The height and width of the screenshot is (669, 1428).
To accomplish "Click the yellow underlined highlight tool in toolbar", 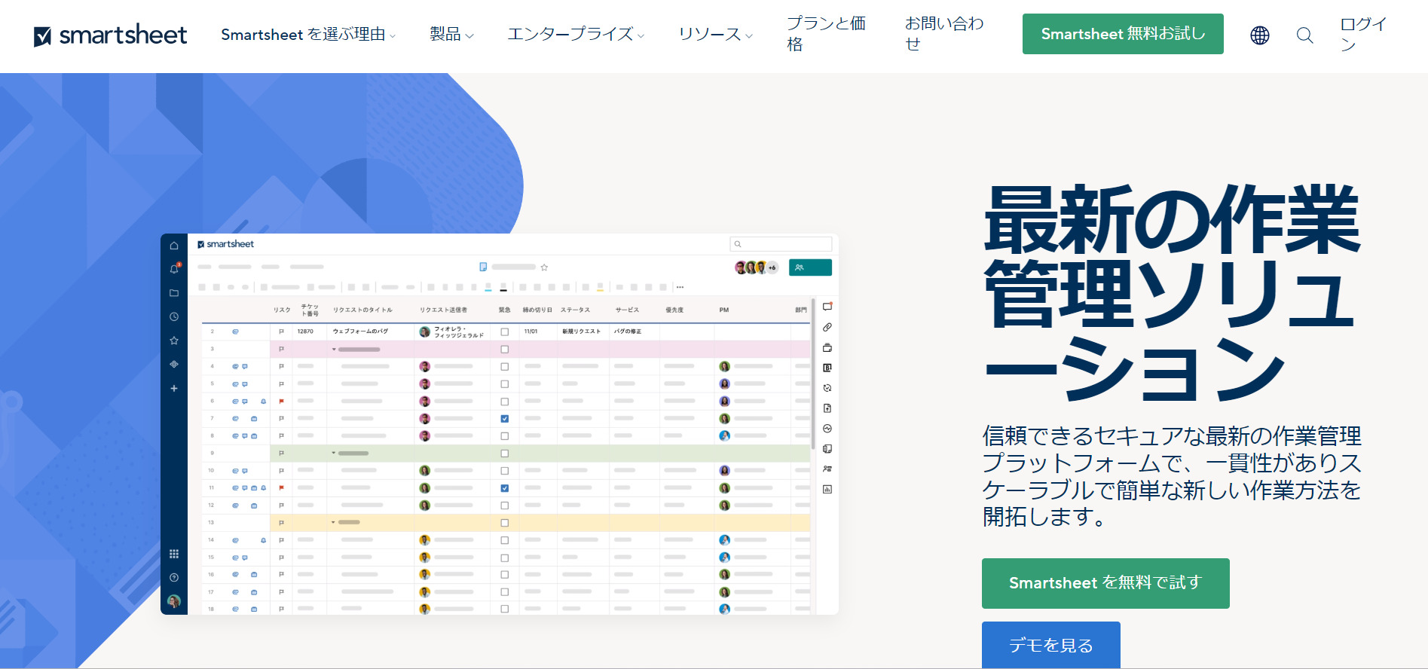I will 600,287.
